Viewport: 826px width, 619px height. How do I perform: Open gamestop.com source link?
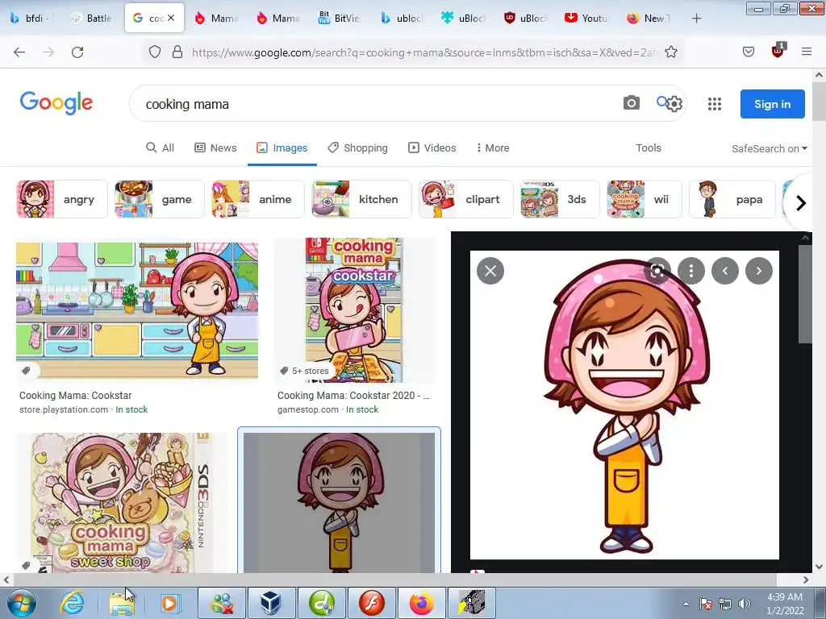pyautogui.click(x=307, y=409)
